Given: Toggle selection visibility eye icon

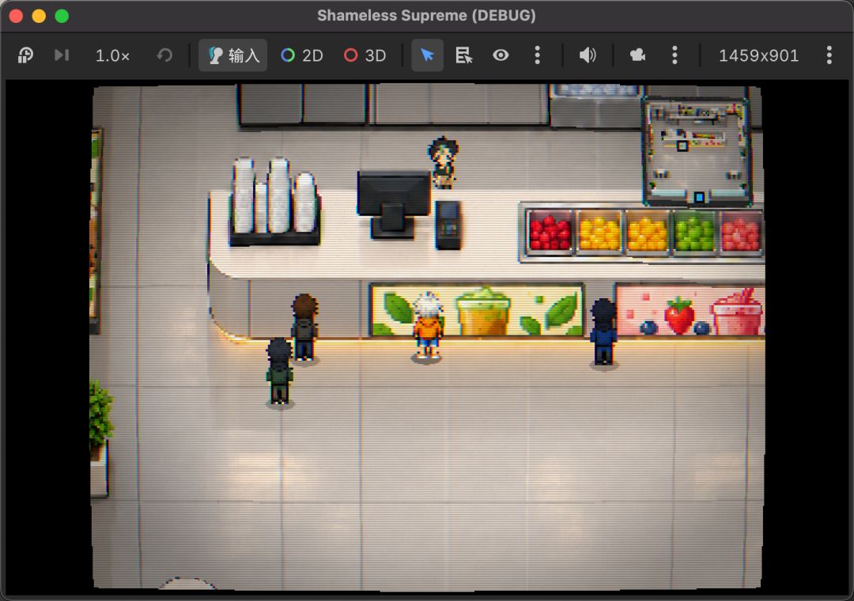Looking at the screenshot, I should pyautogui.click(x=501, y=55).
